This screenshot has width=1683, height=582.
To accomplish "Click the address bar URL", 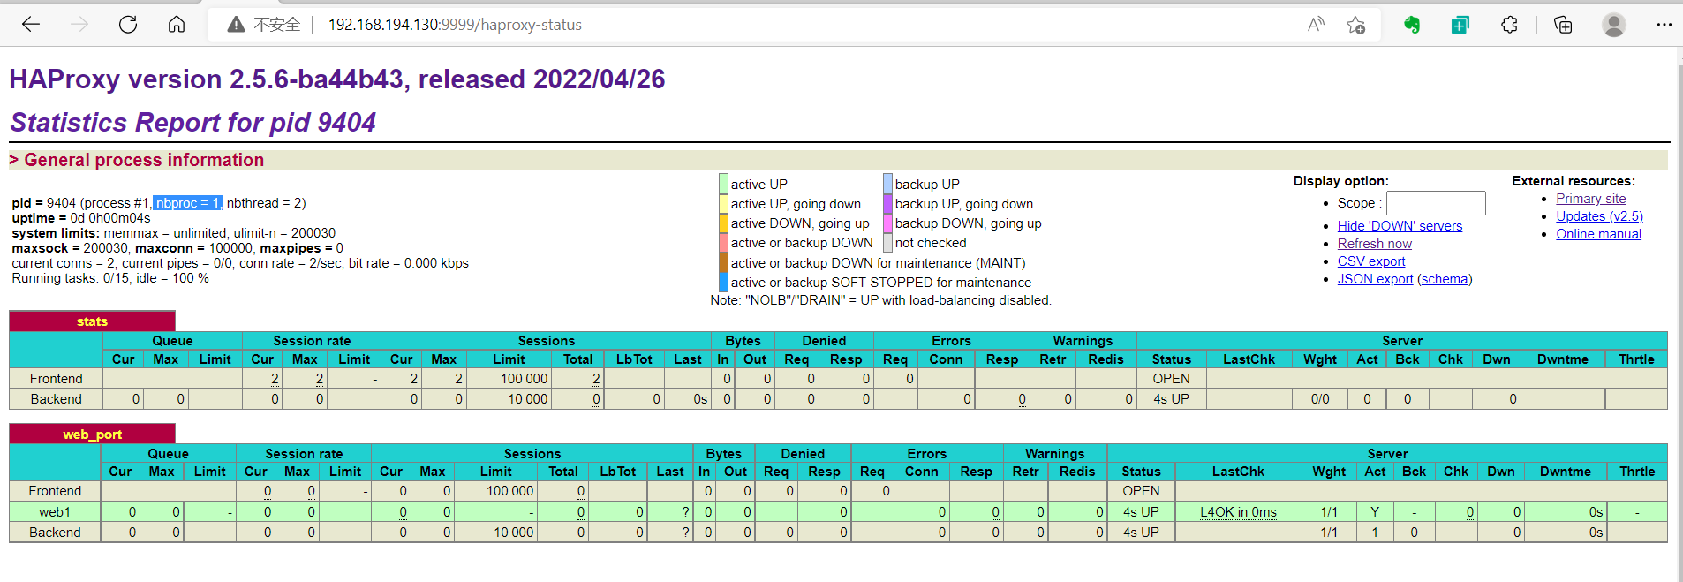I will click(455, 25).
